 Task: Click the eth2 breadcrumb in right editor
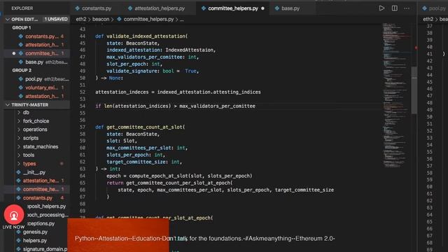[428, 19]
